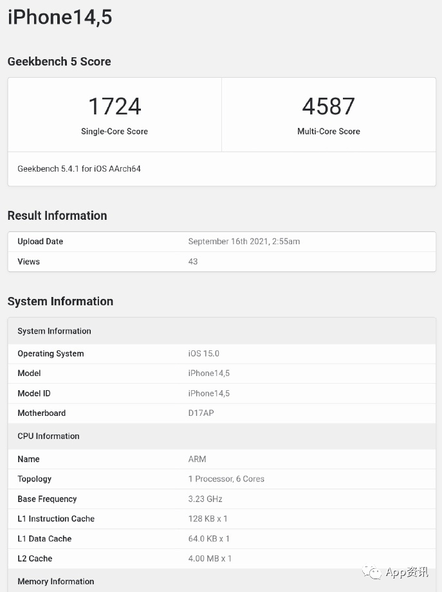
Task: Click the L1 Instruction Cache value
Action: click(x=208, y=519)
